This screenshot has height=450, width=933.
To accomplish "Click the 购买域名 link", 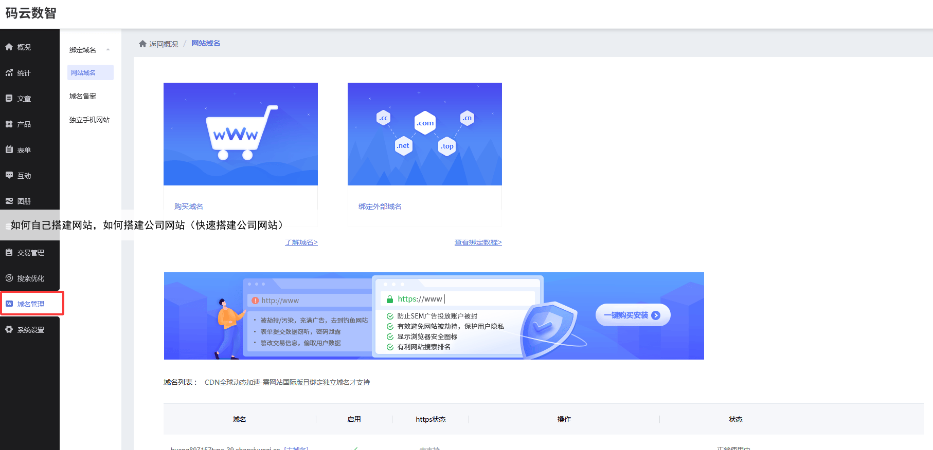I will (x=189, y=207).
